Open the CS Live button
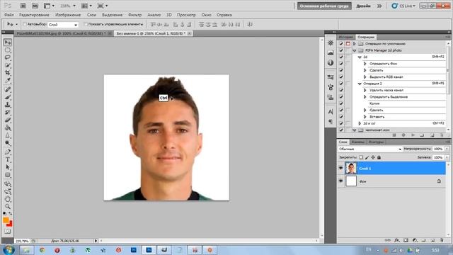Viewport: 453px width, 255px height. tap(403, 6)
